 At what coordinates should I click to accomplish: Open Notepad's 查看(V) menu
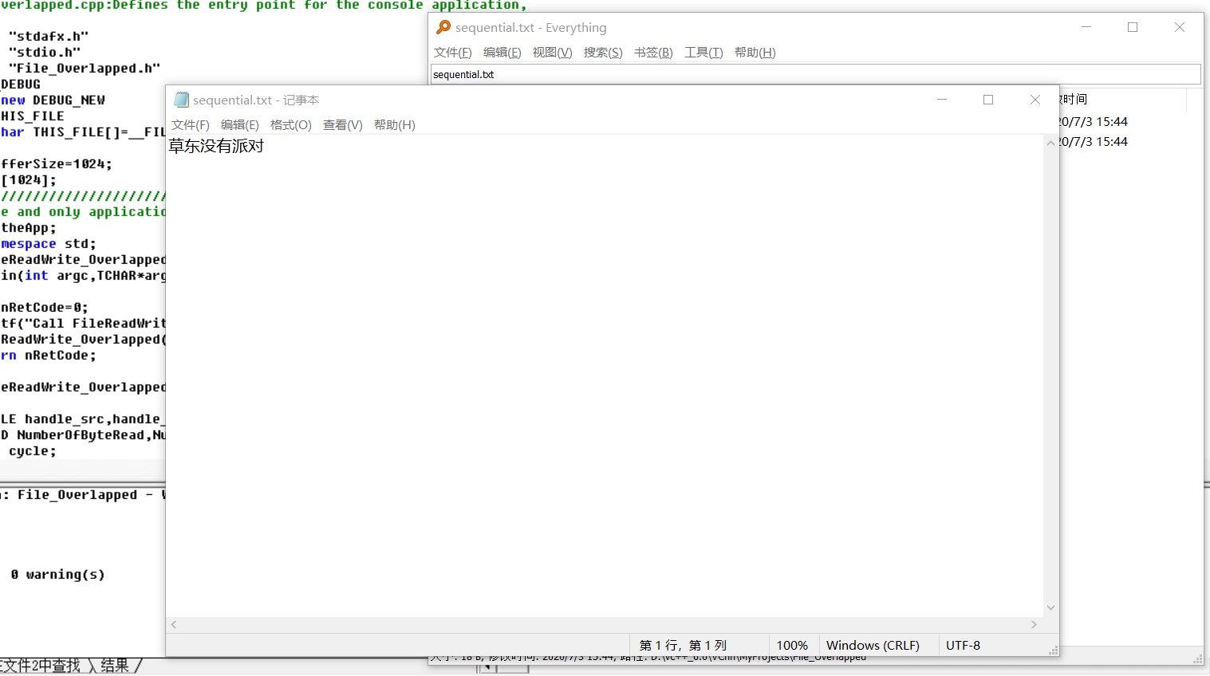coord(343,125)
